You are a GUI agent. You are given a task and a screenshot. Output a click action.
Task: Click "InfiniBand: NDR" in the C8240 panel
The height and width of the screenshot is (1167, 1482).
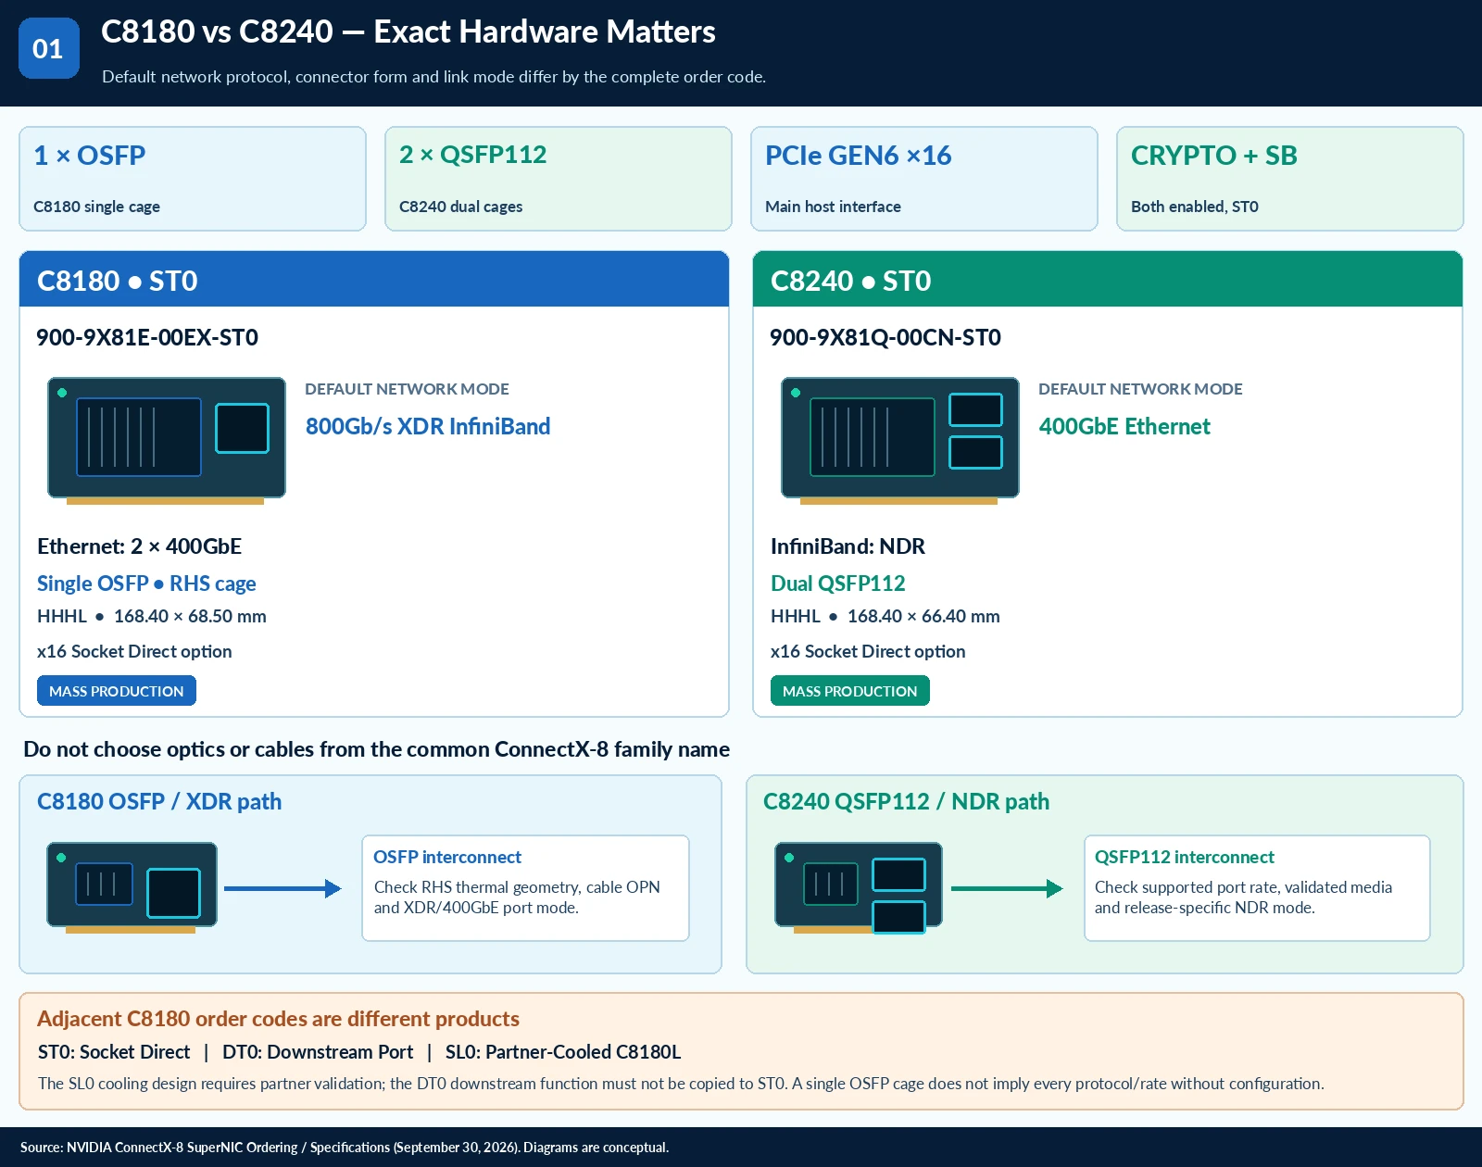tap(848, 546)
